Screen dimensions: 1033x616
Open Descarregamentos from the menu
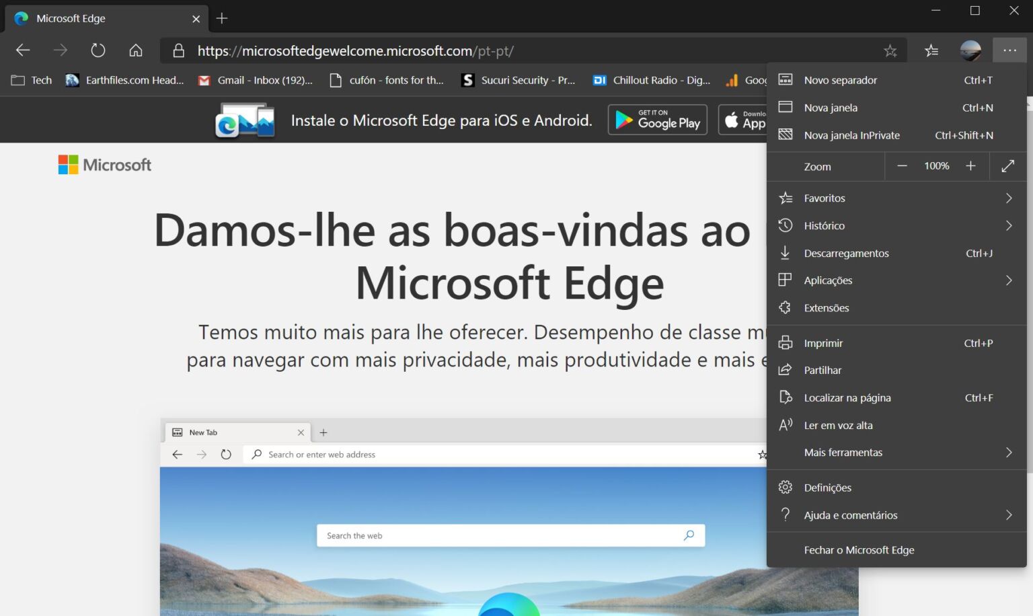point(847,253)
